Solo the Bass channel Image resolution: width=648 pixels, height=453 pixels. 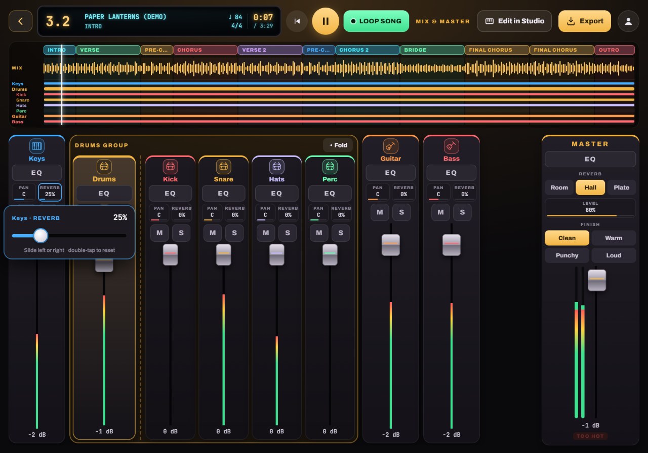pos(462,212)
